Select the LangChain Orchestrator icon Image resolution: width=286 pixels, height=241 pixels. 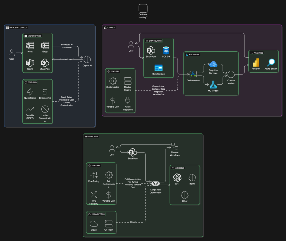point(155,183)
